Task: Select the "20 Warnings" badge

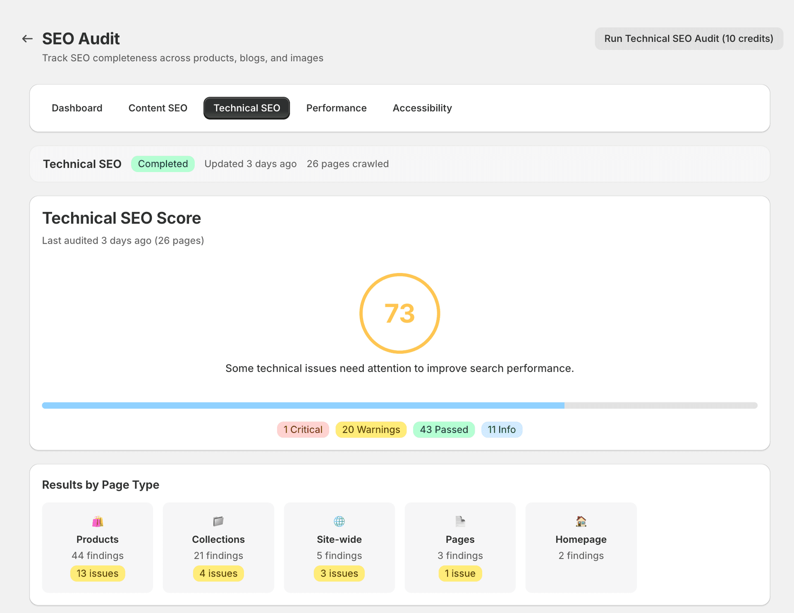Action: point(371,429)
